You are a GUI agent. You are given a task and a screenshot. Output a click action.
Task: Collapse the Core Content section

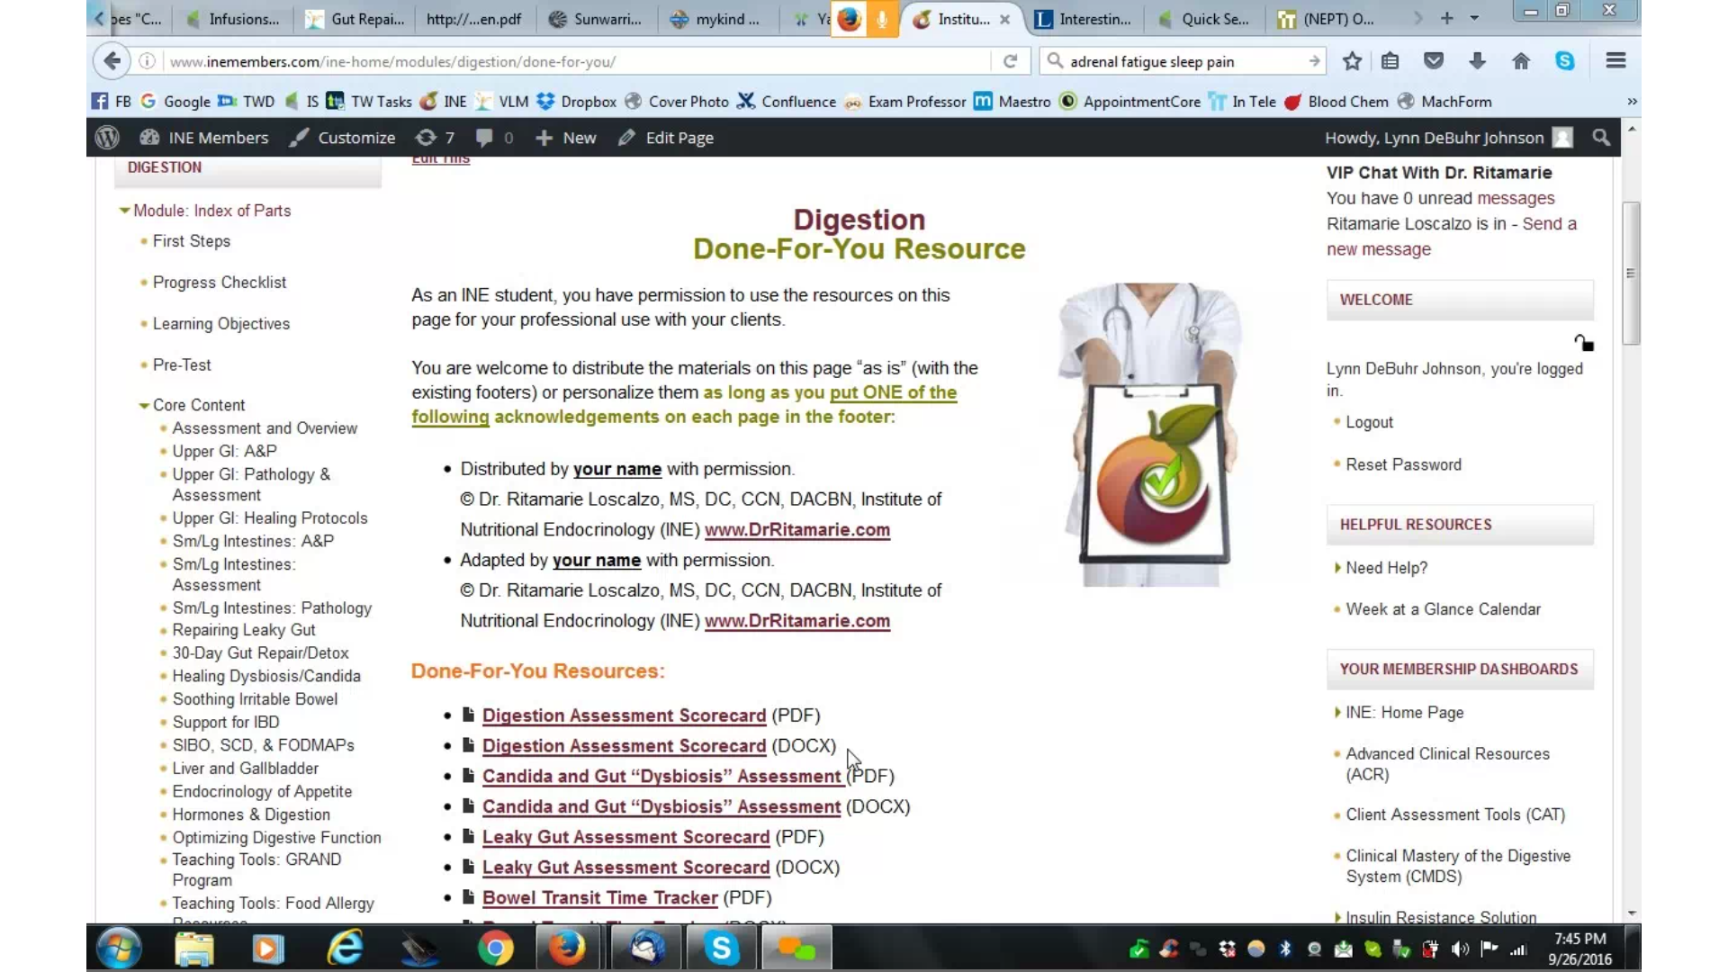point(144,406)
